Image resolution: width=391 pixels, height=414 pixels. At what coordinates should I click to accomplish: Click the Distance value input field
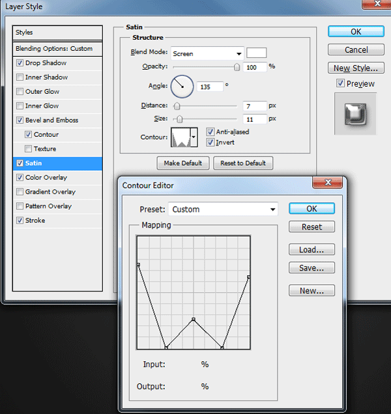click(255, 106)
